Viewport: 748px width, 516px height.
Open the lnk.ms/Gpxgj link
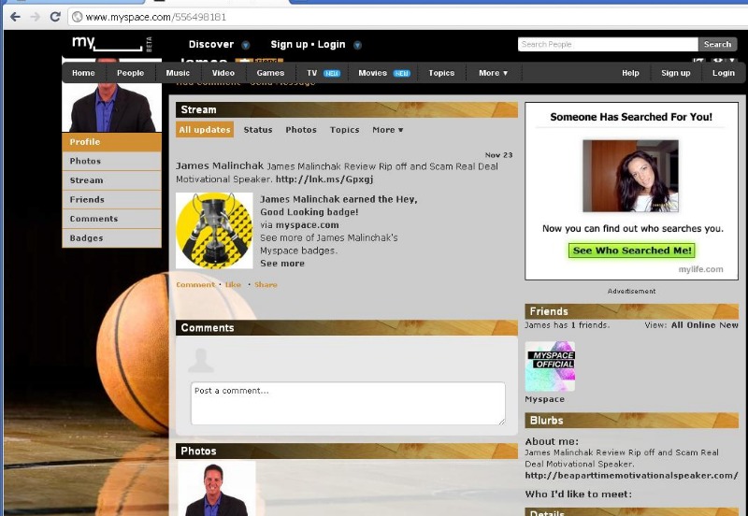click(x=324, y=179)
